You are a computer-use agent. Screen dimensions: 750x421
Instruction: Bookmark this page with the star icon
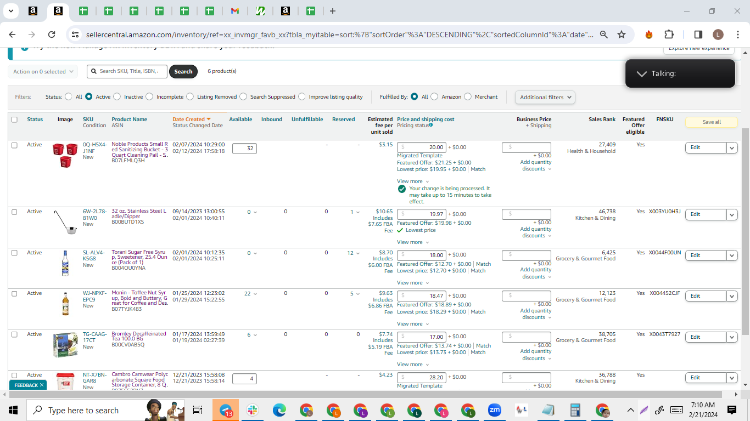(622, 35)
